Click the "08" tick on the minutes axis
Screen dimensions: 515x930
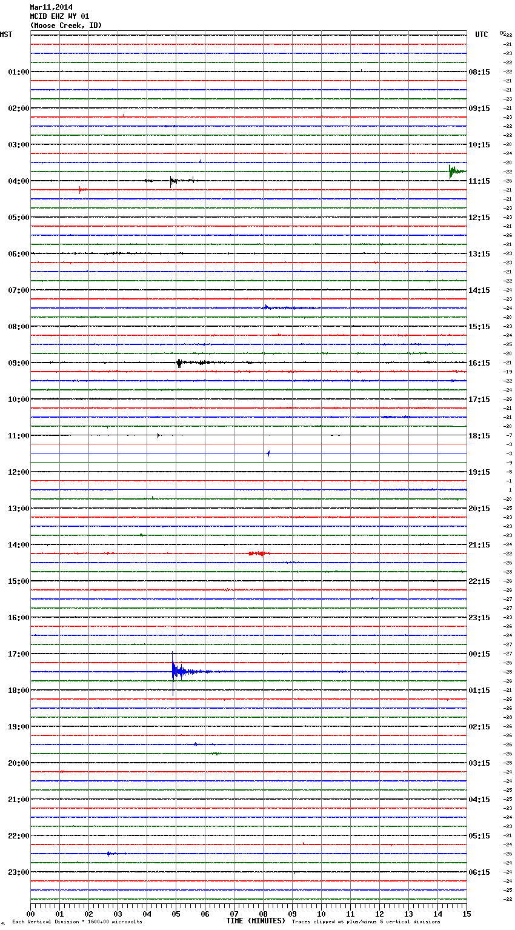tap(263, 914)
